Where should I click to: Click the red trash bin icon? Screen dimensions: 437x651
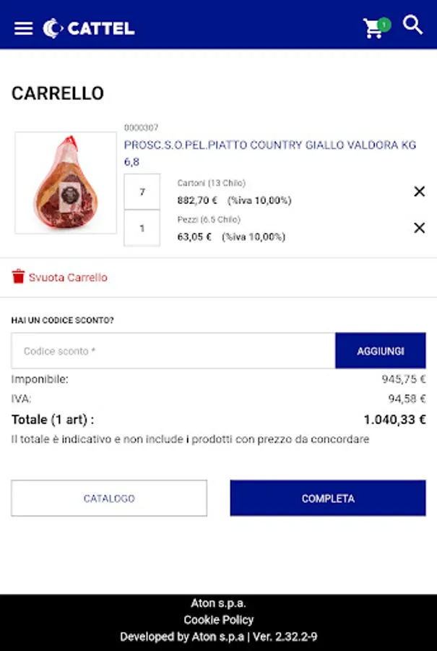(18, 276)
